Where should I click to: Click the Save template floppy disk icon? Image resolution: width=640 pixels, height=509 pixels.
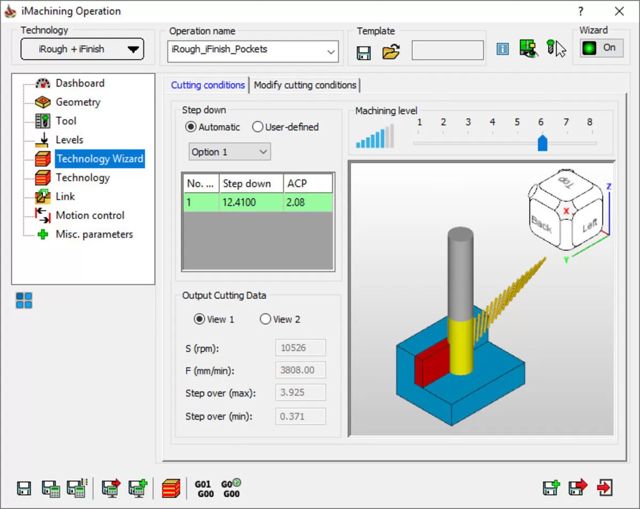(364, 53)
